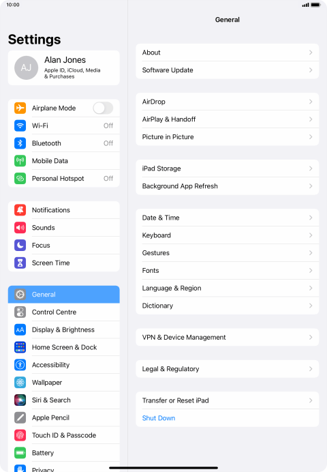The width and height of the screenshot is (327, 472).
Task: Open Alan Jones Apple ID profile
Action: (x=64, y=68)
